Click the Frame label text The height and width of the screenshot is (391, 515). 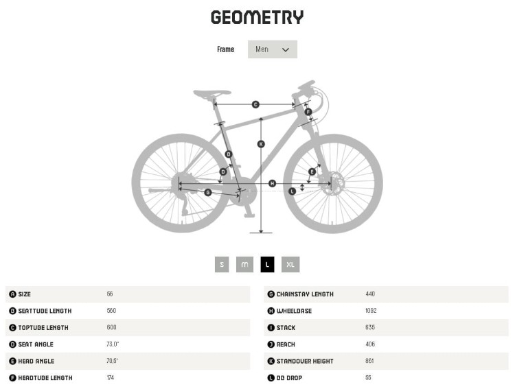pyautogui.click(x=225, y=49)
